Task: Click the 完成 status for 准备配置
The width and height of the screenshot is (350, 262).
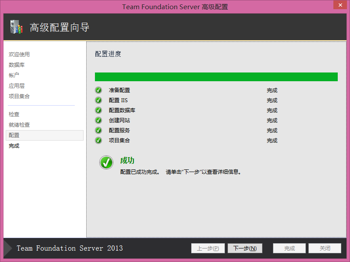Action: pos(272,90)
